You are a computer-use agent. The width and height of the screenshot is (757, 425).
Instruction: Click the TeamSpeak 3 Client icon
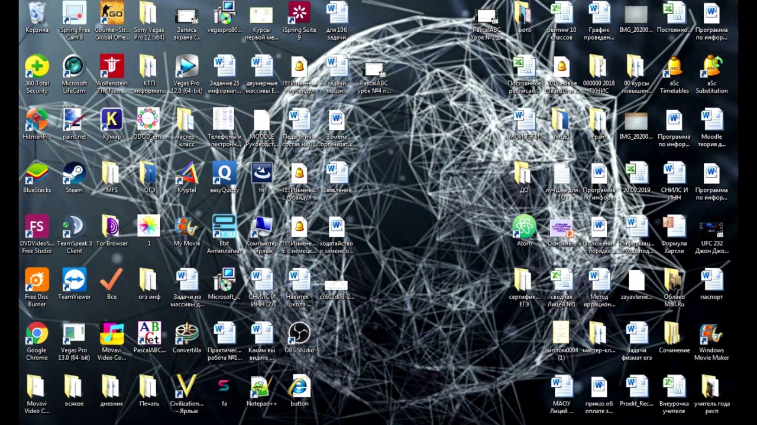click(75, 235)
